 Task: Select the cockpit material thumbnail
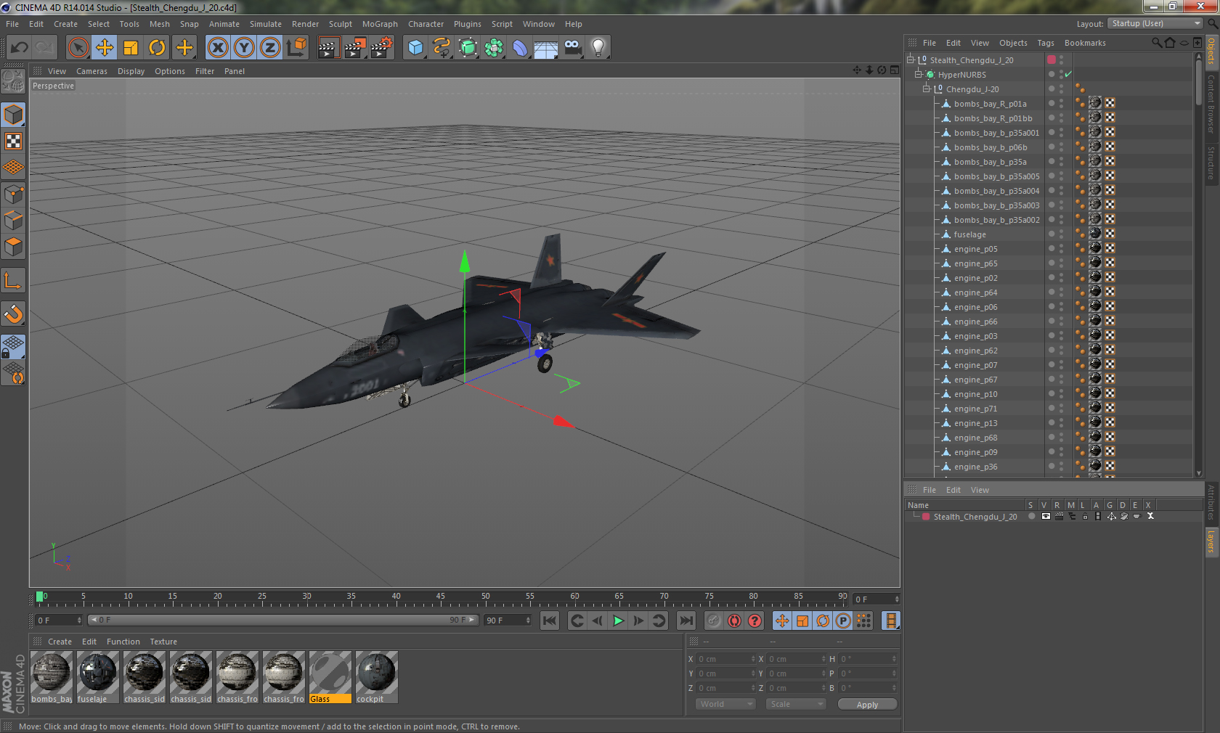coord(377,677)
